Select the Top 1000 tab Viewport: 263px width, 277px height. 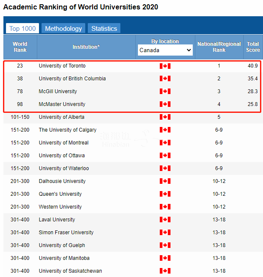(x=23, y=29)
